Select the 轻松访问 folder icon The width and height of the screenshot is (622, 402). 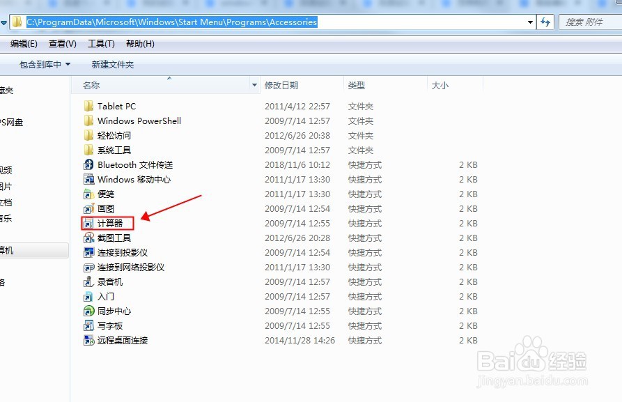click(x=88, y=135)
